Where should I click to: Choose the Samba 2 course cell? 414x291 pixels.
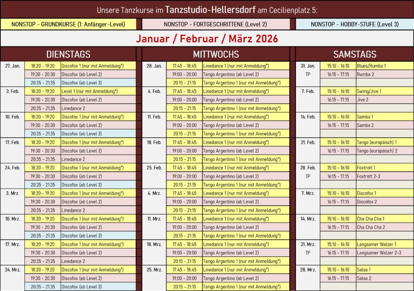point(365,125)
